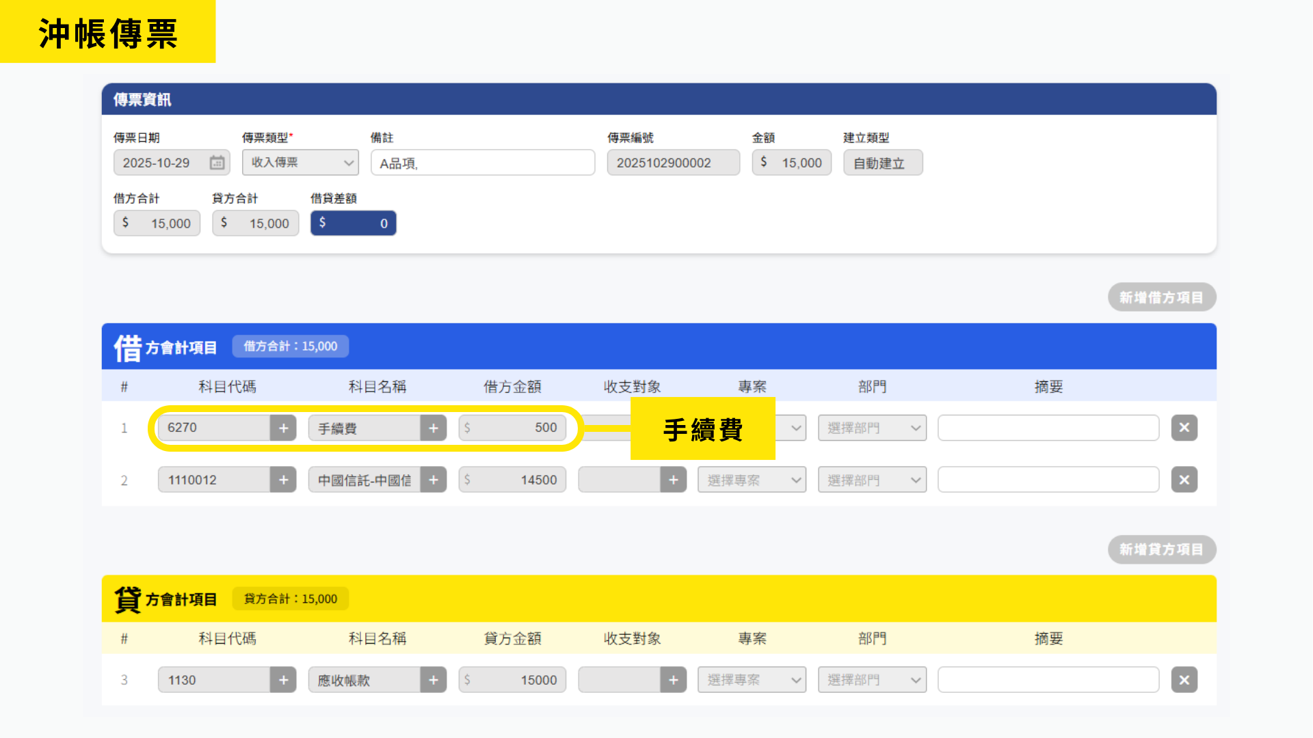Open the 傳票類型 dropdown showing 收入傳票
The image size is (1313, 738).
[x=300, y=163]
